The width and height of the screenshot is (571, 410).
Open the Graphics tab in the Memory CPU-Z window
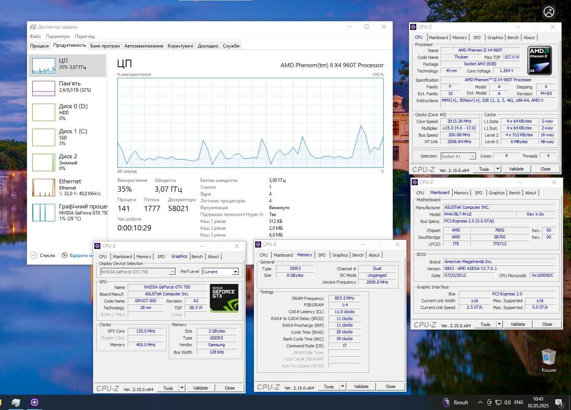(x=340, y=255)
